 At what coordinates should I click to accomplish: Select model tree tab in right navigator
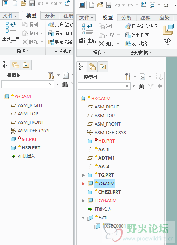[82, 66]
